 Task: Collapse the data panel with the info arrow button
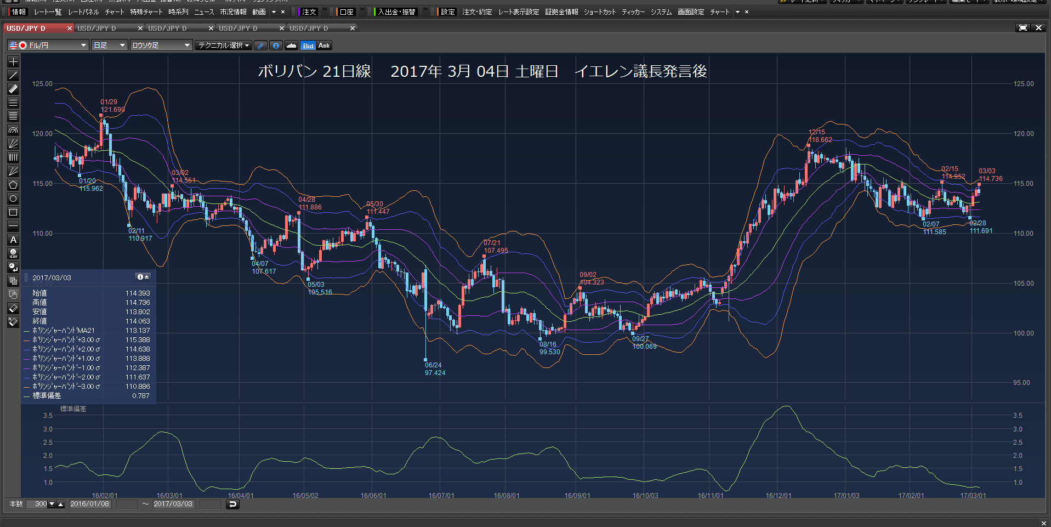point(143,277)
